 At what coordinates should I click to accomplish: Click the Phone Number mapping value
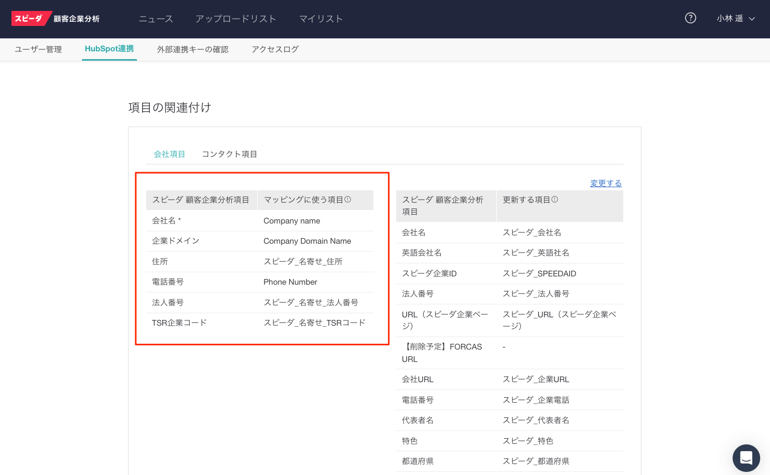point(290,282)
